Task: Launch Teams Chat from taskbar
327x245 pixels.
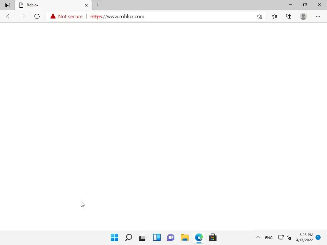Action: (171, 237)
